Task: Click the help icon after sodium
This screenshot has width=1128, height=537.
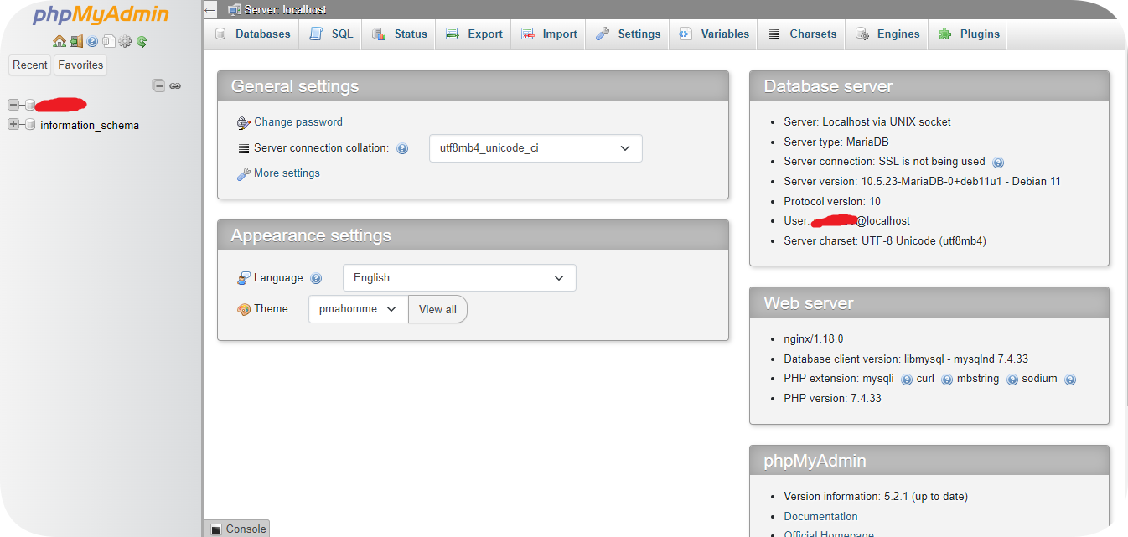Action: click(x=1070, y=380)
